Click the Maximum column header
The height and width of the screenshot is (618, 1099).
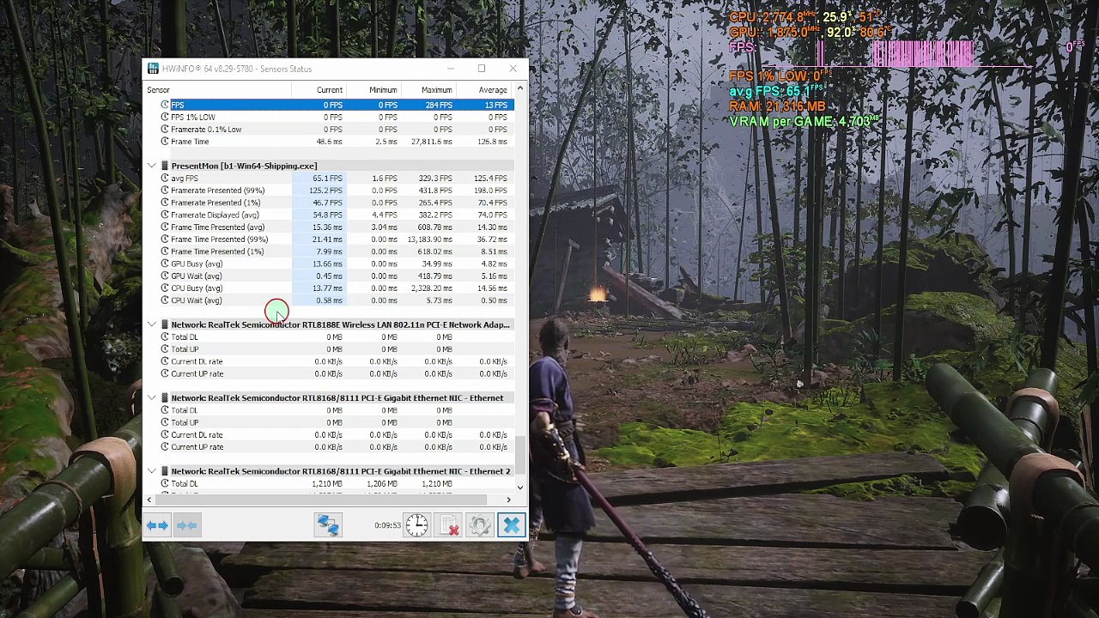pyautogui.click(x=428, y=90)
